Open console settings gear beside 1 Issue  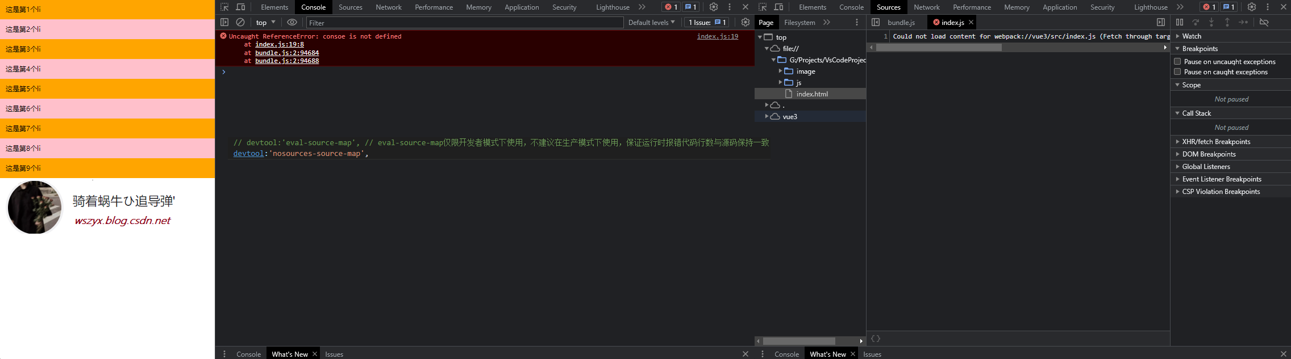tap(746, 22)
